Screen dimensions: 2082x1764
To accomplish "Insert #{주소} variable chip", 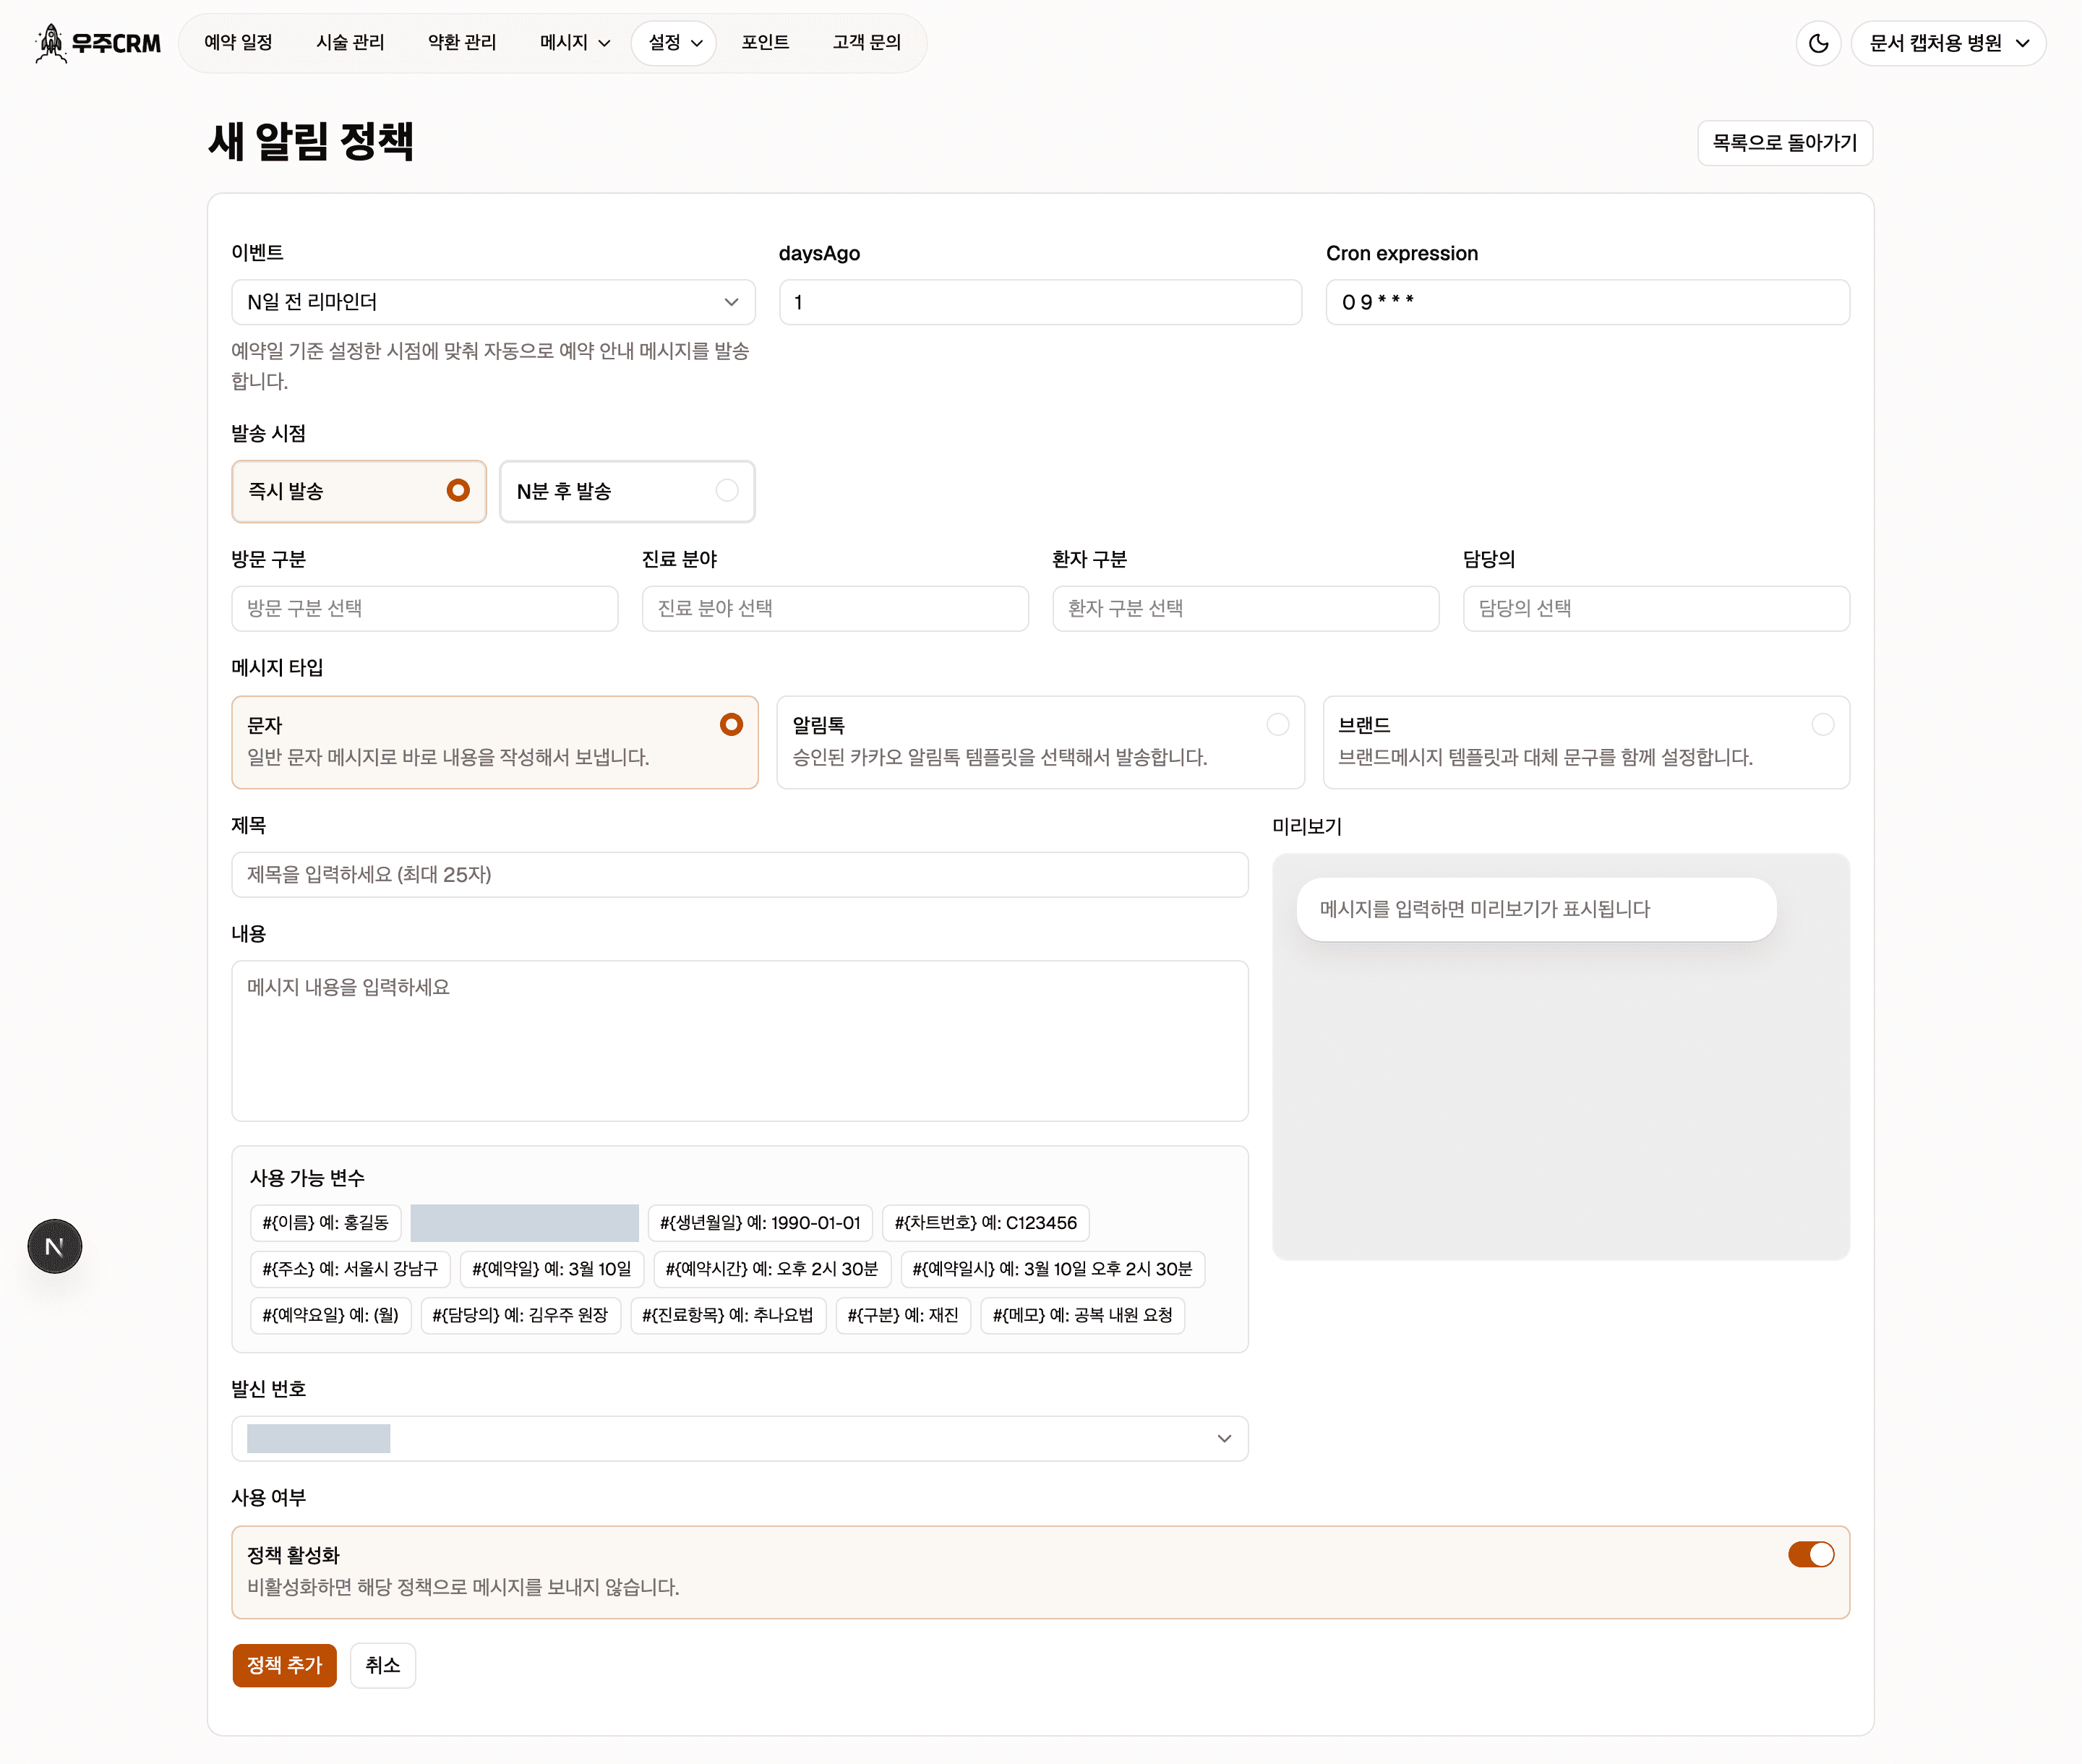I will tap(350, 1269).
